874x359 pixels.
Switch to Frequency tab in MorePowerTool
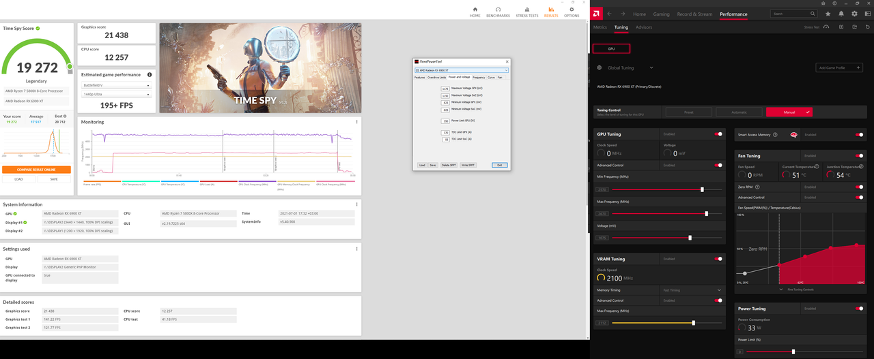479,78
